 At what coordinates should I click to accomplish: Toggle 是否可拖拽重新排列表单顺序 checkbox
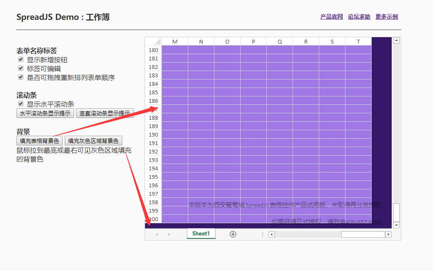point(20,77)
